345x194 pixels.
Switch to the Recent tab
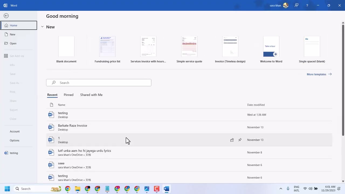coord(52,95)
